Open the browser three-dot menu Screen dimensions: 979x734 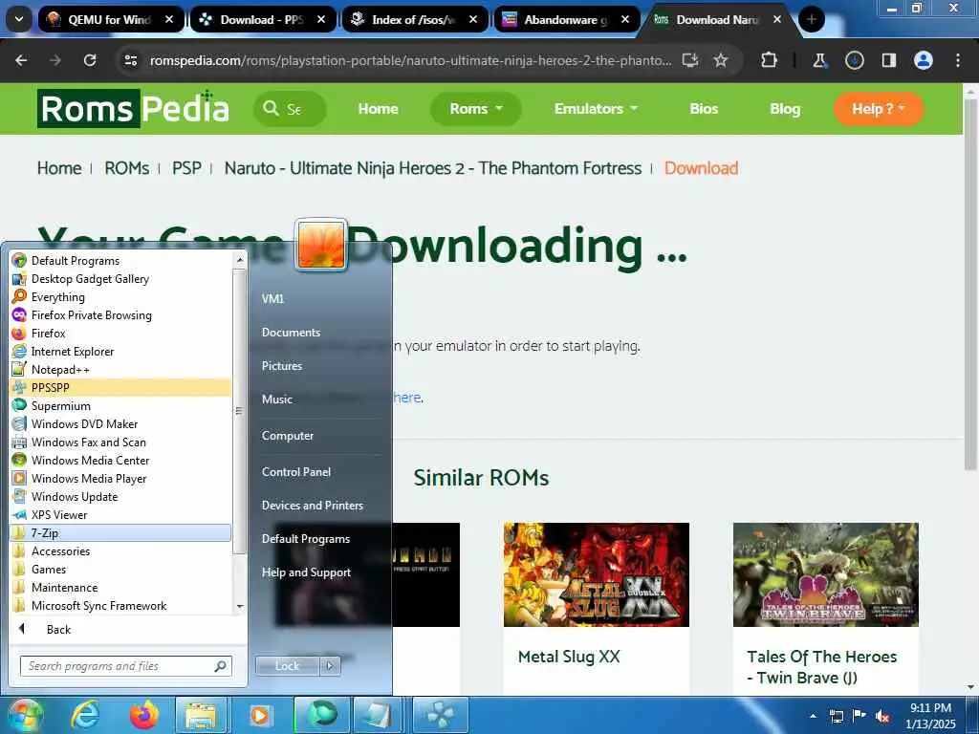[958, 60]
